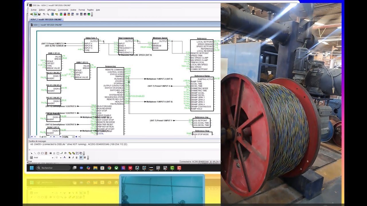
Task: Click the DSE icon in taskbar
Action: (x=151, y=168)
